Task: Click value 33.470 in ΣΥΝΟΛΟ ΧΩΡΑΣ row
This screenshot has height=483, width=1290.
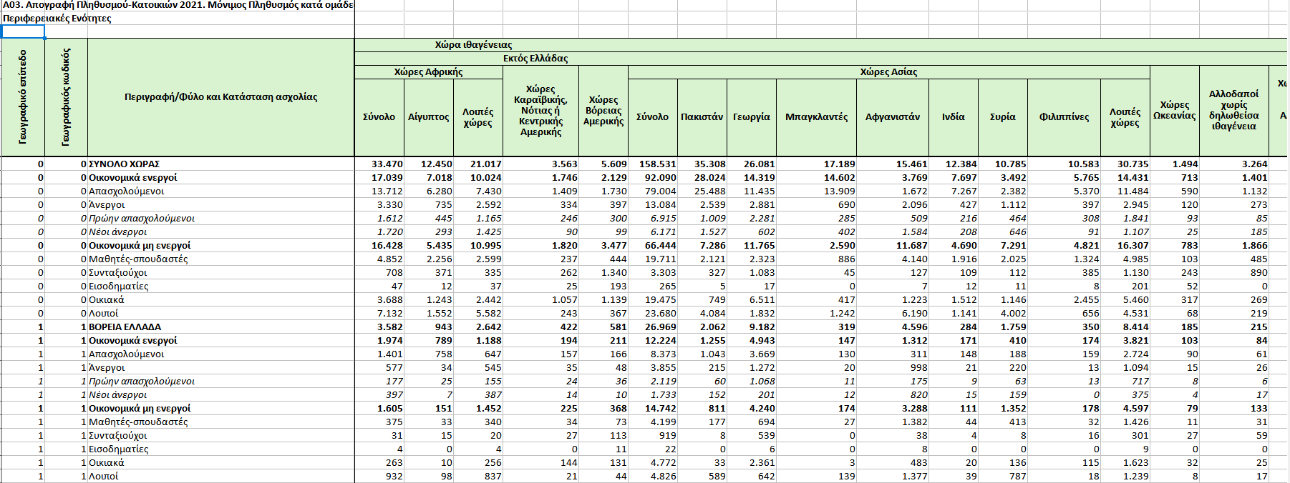Action: [387, 164]
